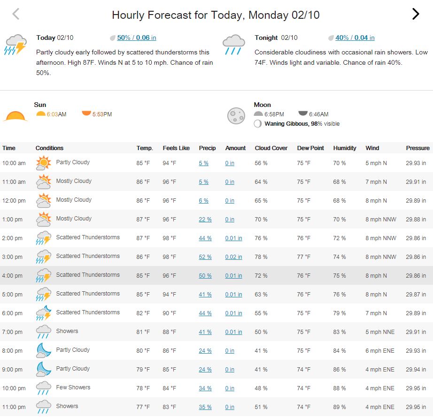Click the Tonight rain showers icon
Image resolution: width=433 pixels, height=417 pixels.
[x=233, y=45]
